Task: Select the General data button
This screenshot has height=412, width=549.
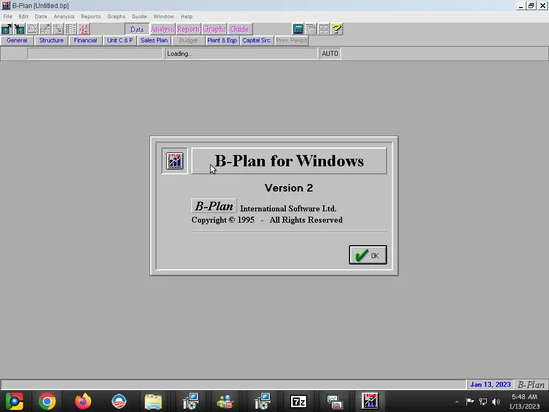Action: (17, 40)
